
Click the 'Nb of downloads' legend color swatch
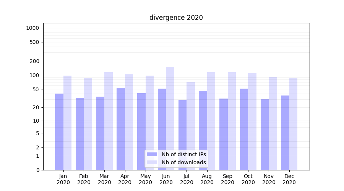pyautogui.click(x=152, y=162)
